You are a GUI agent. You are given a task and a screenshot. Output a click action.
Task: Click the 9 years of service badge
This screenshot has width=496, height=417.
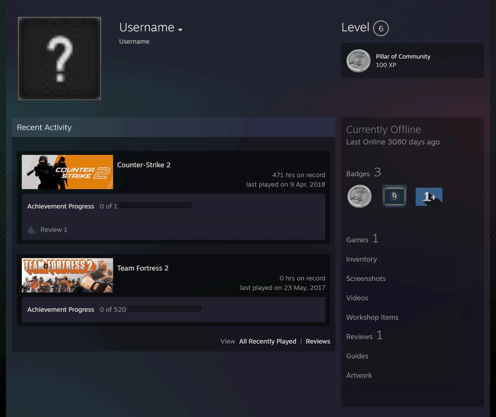click(394, 196)
